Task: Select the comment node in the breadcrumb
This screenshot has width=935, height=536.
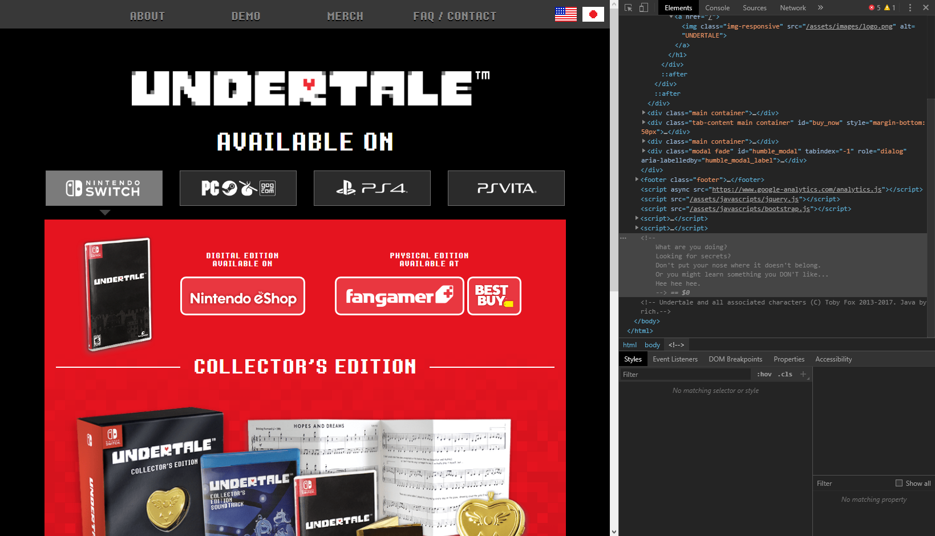Action: point(676,344)
